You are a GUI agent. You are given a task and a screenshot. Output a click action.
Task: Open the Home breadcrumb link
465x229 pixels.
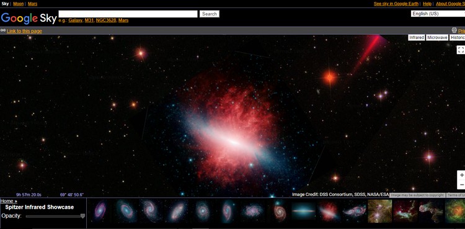(x=7, y=201)
